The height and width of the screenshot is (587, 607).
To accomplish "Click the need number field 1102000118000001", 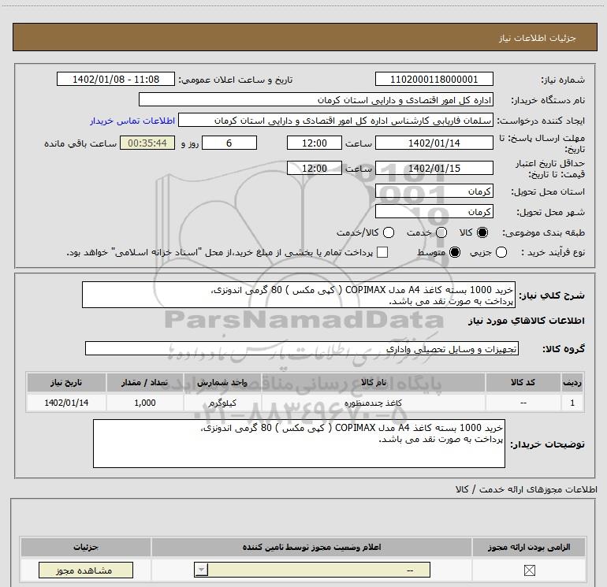I will [x=434, y=80].
